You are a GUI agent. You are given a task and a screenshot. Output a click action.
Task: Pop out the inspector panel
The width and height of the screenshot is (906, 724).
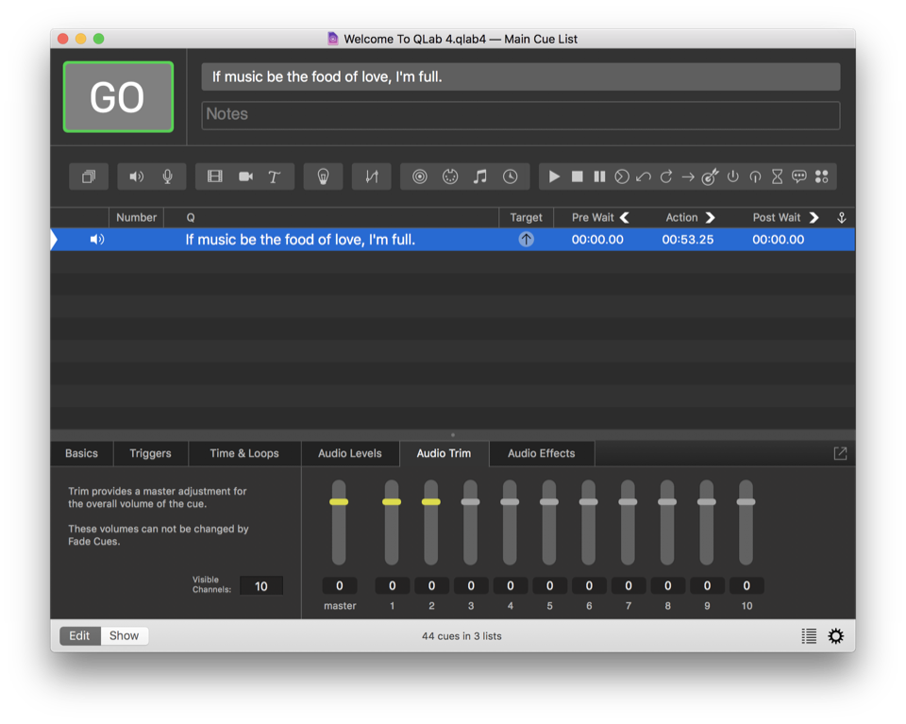pos(840,454)
